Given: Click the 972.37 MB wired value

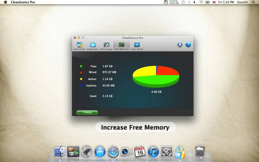Looking at the screenshot, I should click(109, 72).
